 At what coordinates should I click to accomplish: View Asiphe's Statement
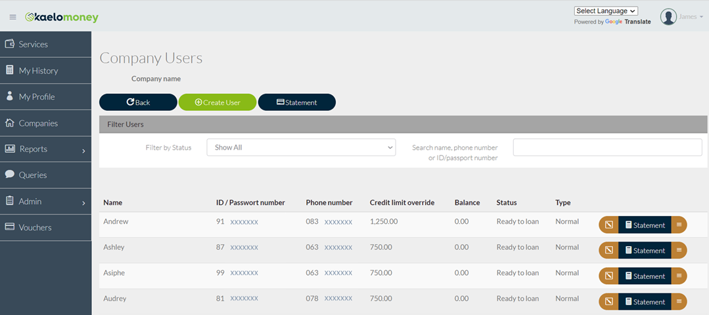[x=645, y=276]
